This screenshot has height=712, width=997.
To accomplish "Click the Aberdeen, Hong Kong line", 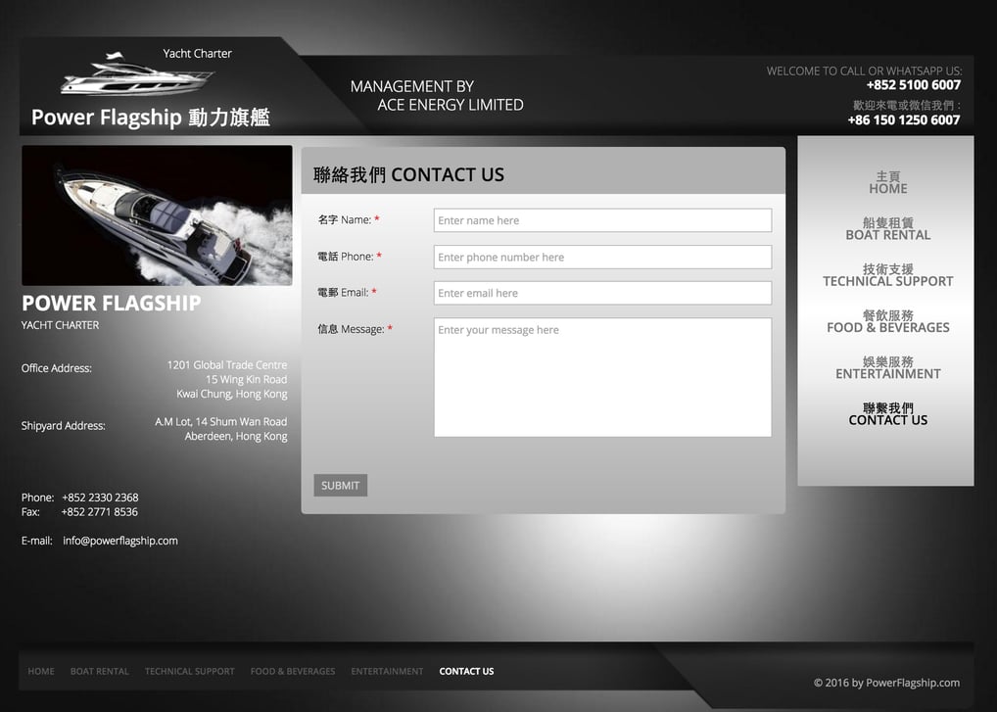I will click(x=236, y=436).
